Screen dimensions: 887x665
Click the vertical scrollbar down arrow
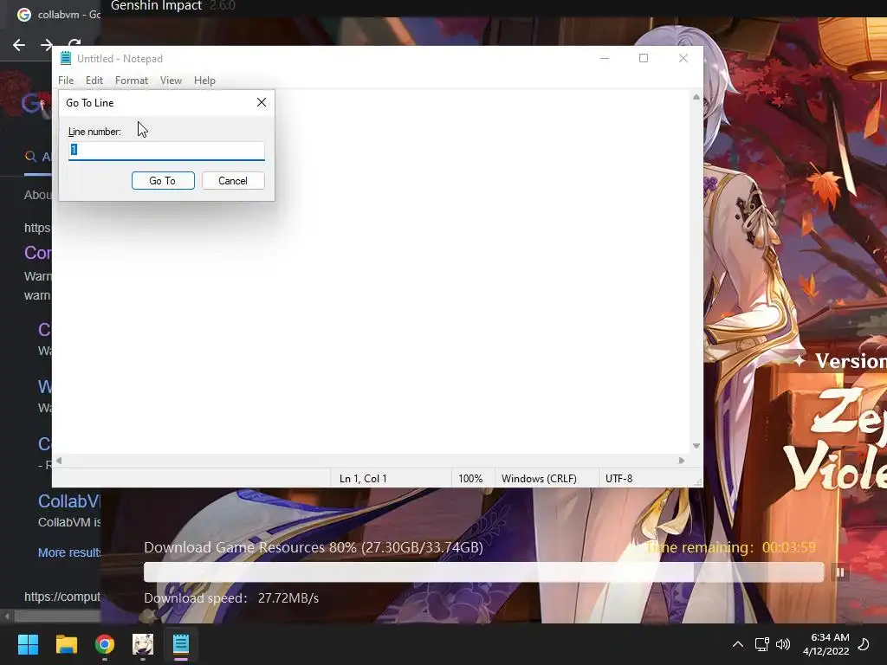click(x=696, y=446)
